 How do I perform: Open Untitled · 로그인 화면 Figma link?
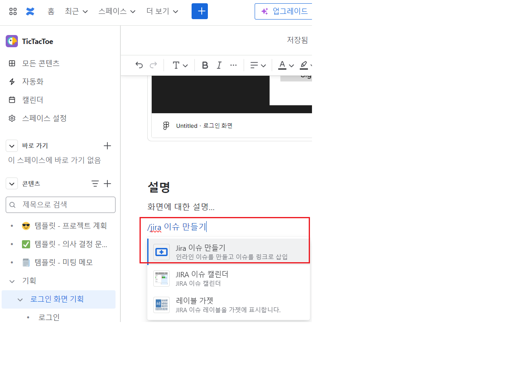204,126
